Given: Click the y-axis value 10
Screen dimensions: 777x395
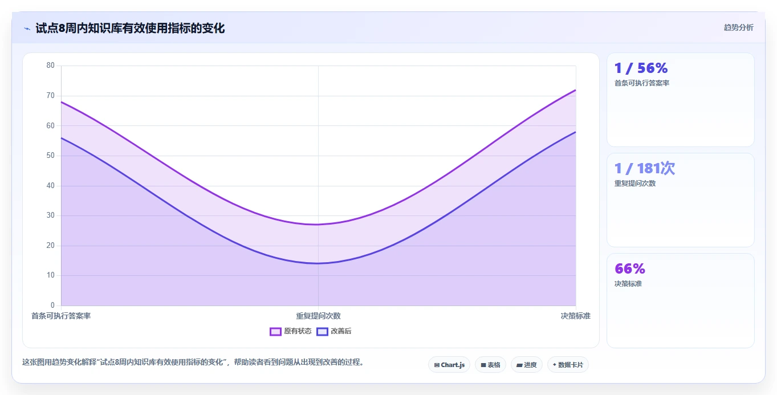Looking at the screenshot, I should [51, 275].
